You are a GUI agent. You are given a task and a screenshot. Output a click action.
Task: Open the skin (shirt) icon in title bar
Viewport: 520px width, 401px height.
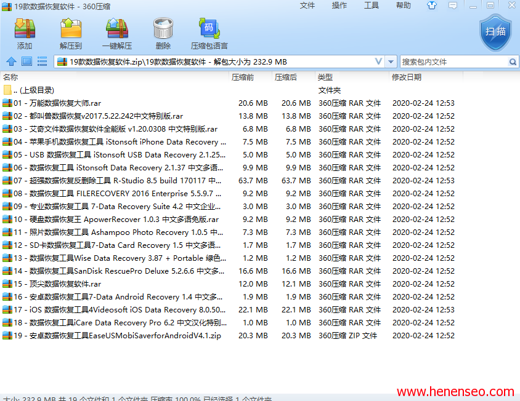click(431, 6)
